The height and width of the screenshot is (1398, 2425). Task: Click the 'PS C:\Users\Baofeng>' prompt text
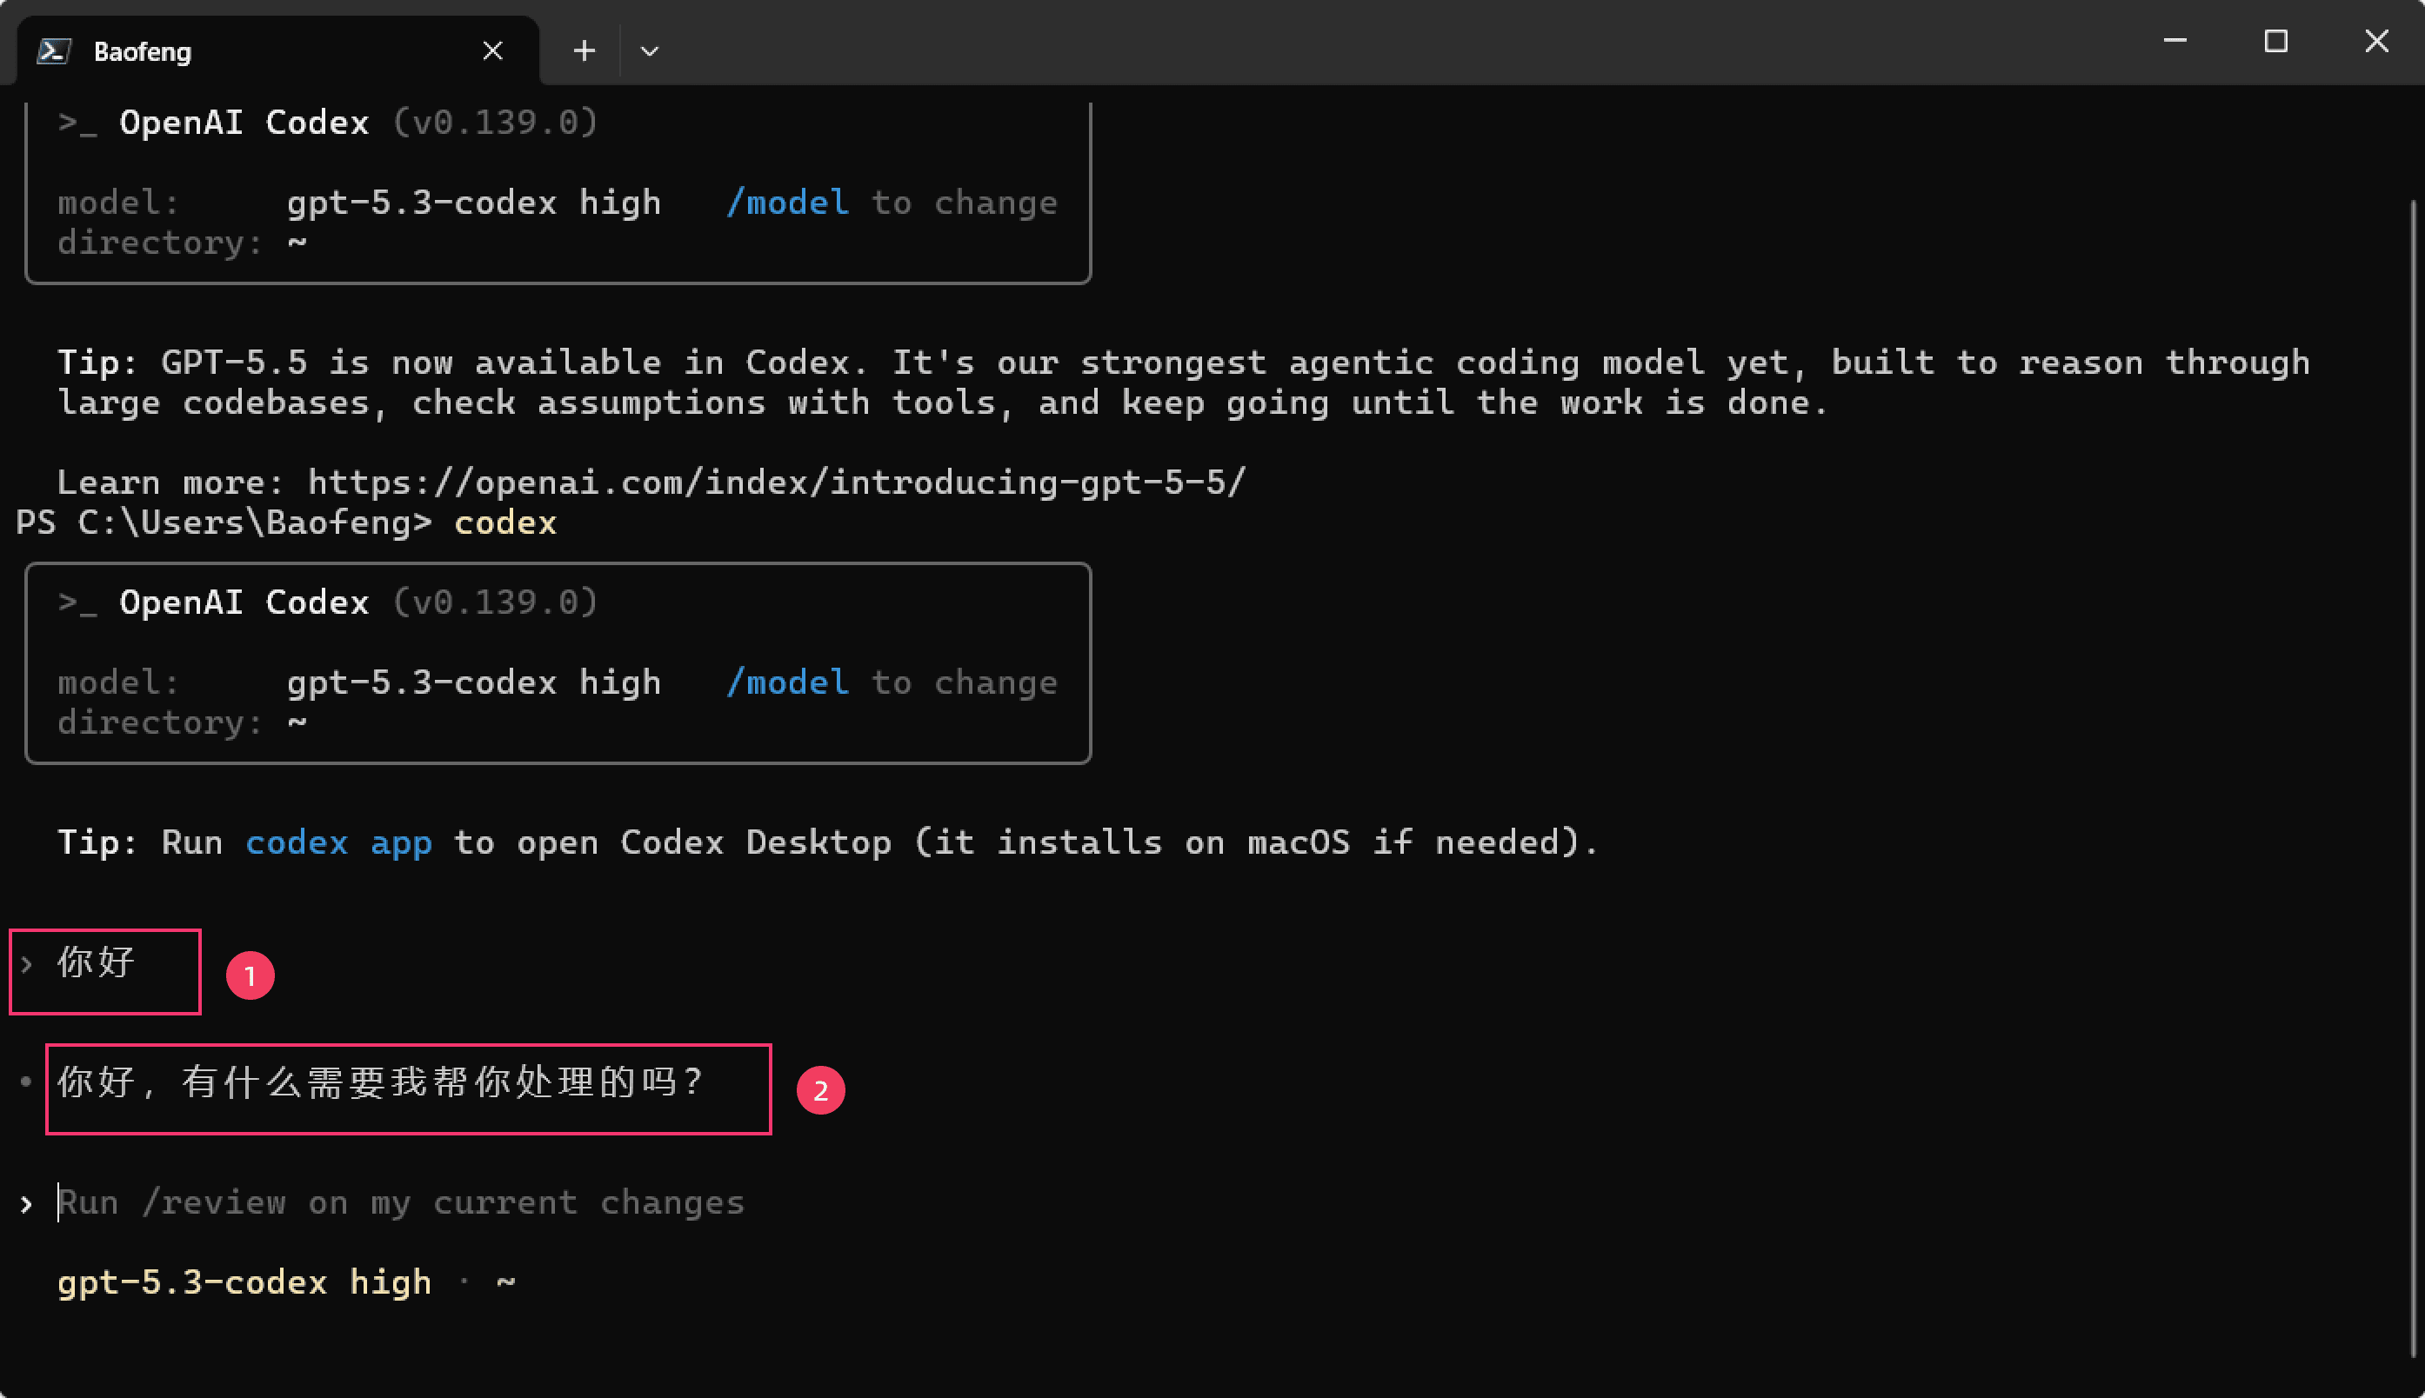[224, 523]
